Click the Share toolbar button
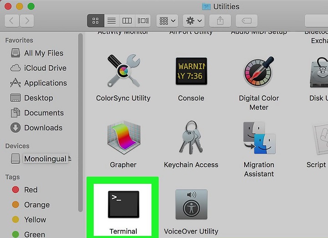Screen dimensions: 328x238 click(220, 21)
